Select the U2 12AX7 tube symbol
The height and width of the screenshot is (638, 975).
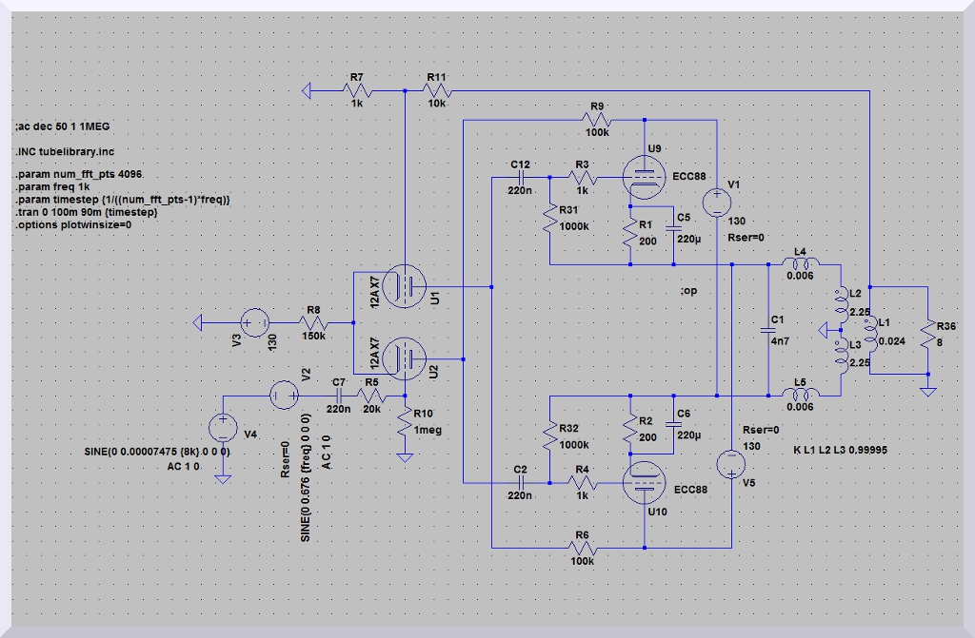click(407, 358)
